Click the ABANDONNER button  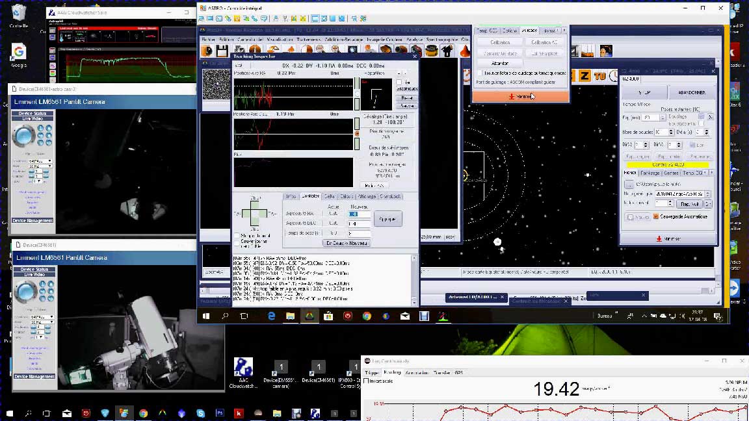pos(691,92)
